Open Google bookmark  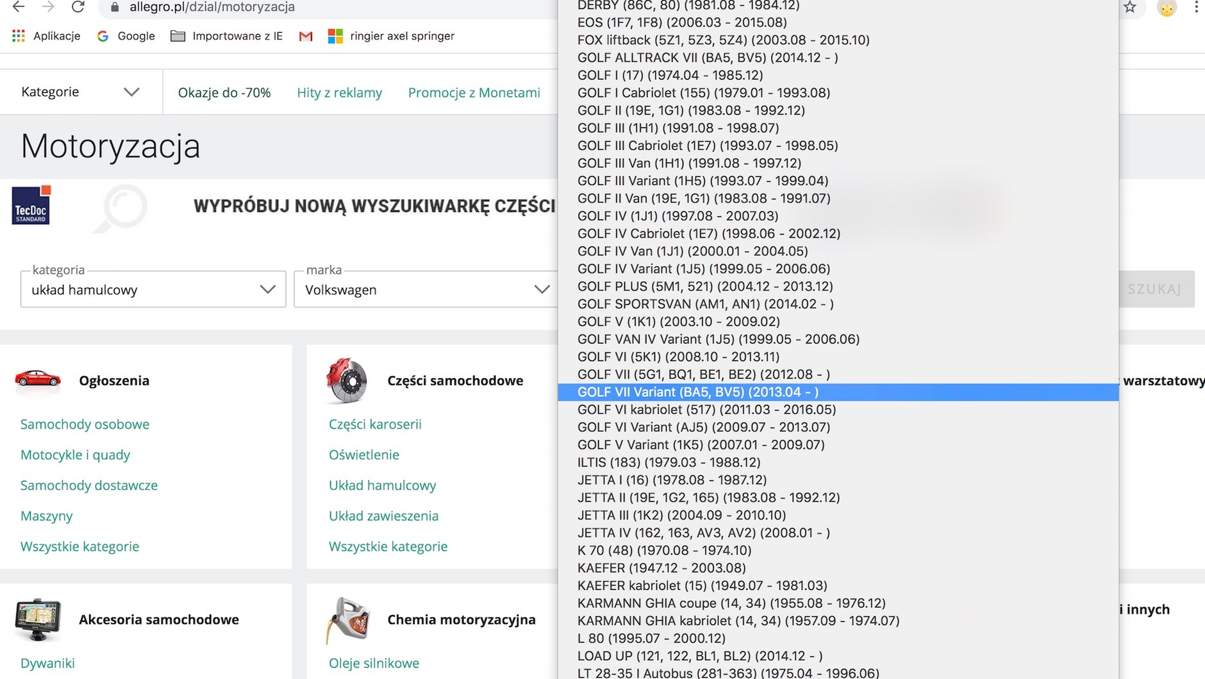tap(126, 36)
